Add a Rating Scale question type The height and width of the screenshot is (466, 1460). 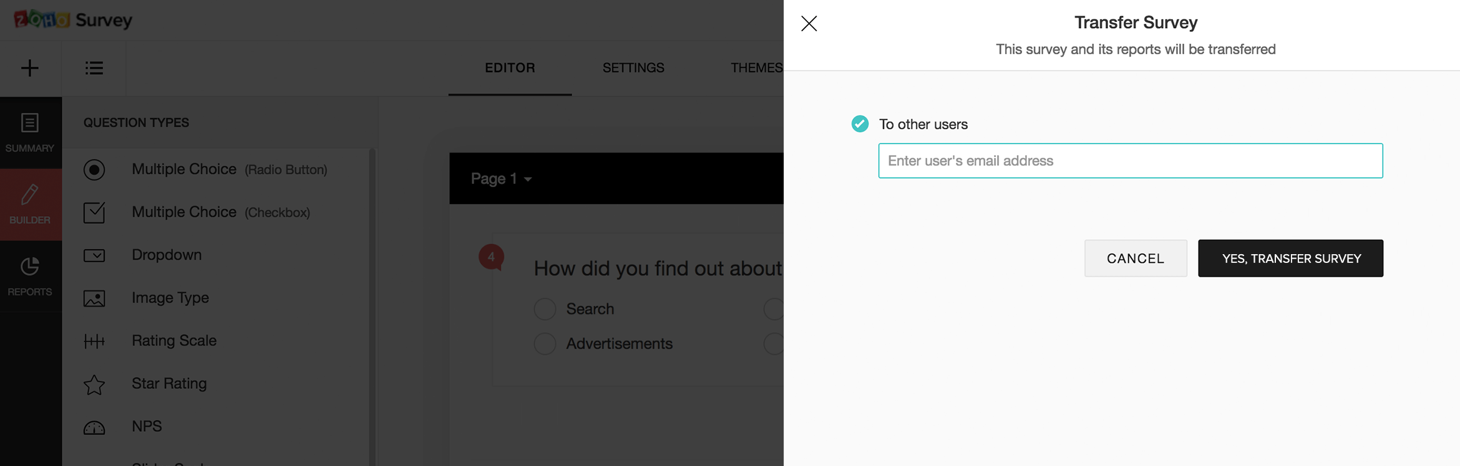coord(173,341)
